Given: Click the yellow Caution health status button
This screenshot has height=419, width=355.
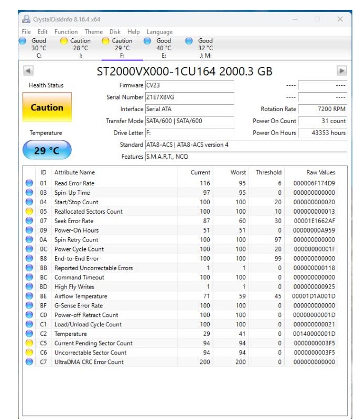Looking at the screenshot, I should [47, 107].
